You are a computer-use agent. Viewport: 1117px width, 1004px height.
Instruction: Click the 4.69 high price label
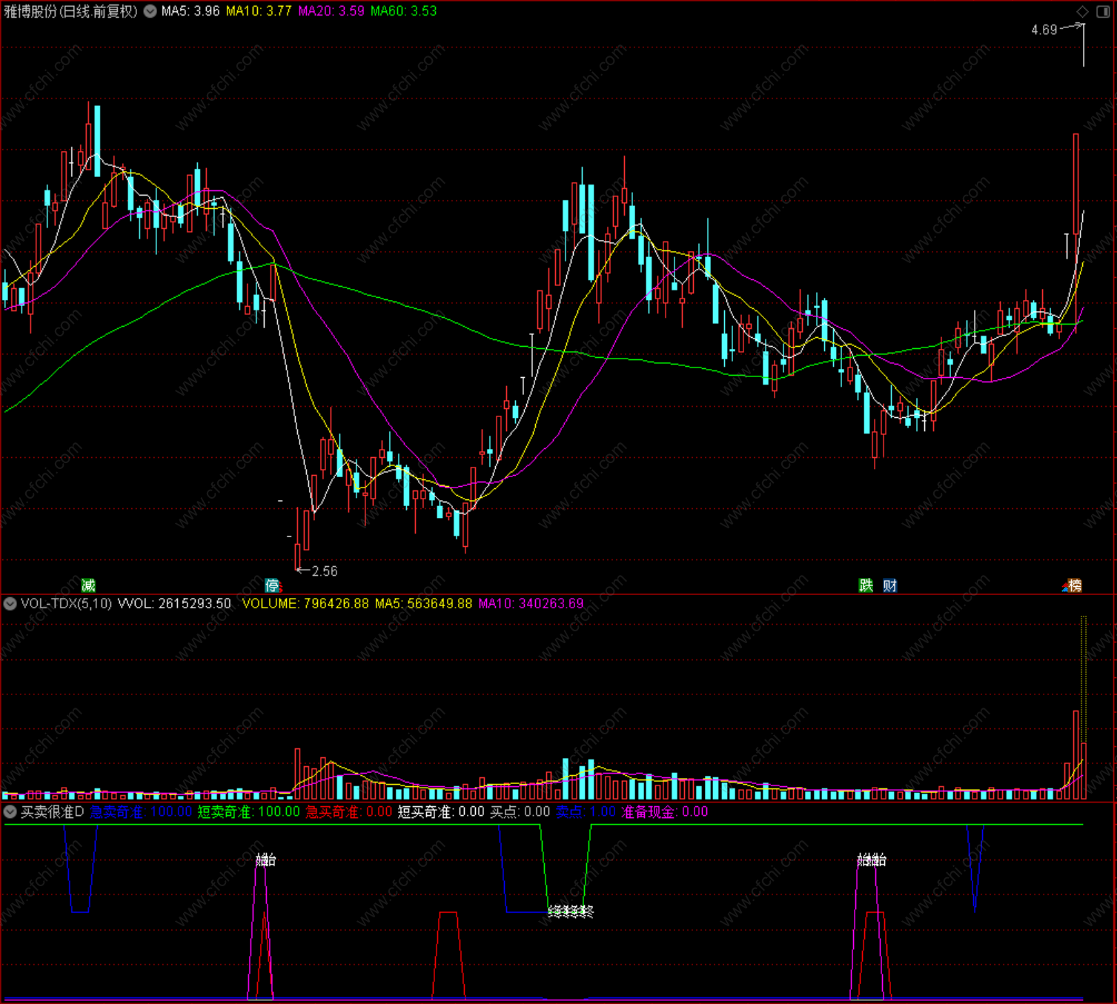point(1044,30)
